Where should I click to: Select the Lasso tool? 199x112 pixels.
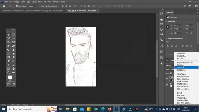click(x=8, y=38)
